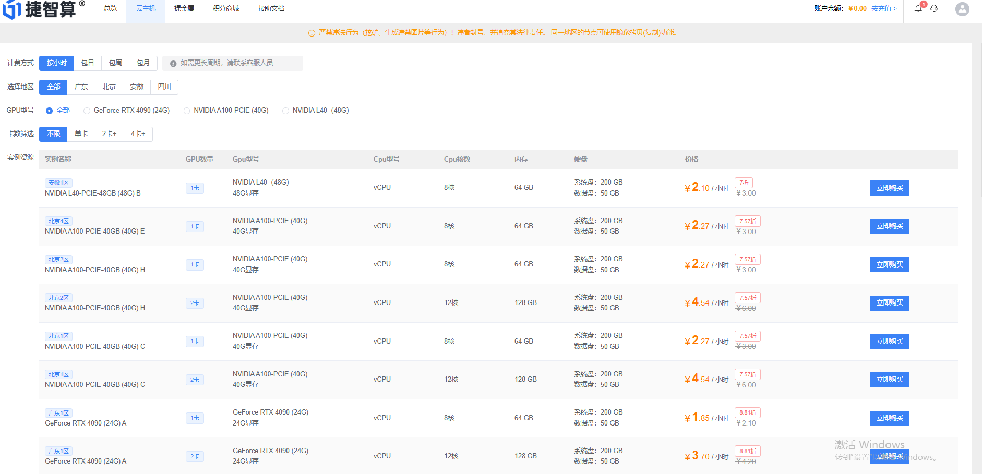Screen dimensions: 982x474
Task: Click the ¥3.70 / 小时 price
Action: 706,456
